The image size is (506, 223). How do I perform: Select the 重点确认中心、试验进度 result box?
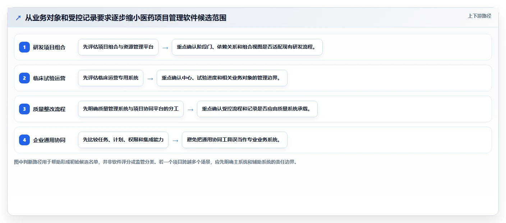(222, 78)
